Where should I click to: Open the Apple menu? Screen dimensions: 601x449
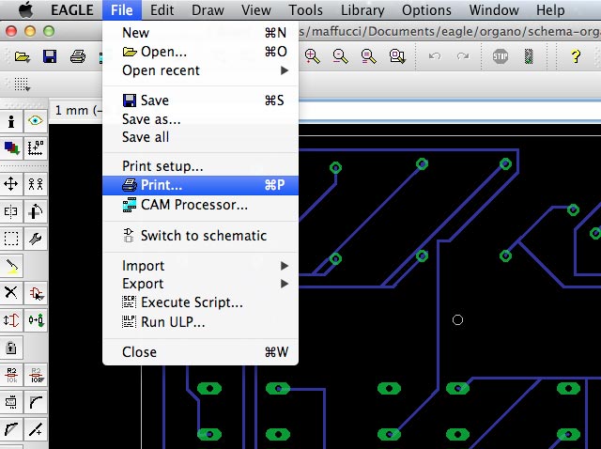point(25,10)
